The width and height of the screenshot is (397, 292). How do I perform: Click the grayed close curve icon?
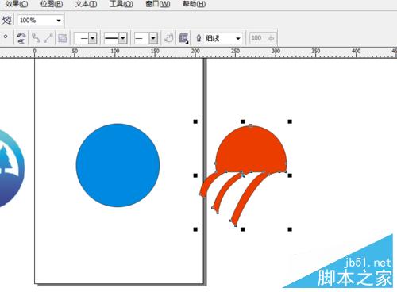63,38
